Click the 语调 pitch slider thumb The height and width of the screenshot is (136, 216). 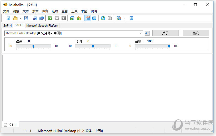[93, 46]
